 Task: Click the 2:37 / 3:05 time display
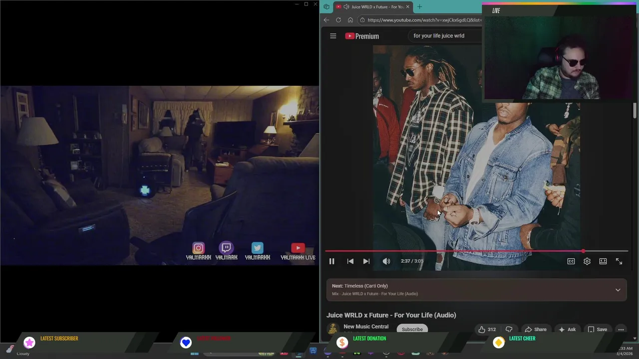point(412,261)
